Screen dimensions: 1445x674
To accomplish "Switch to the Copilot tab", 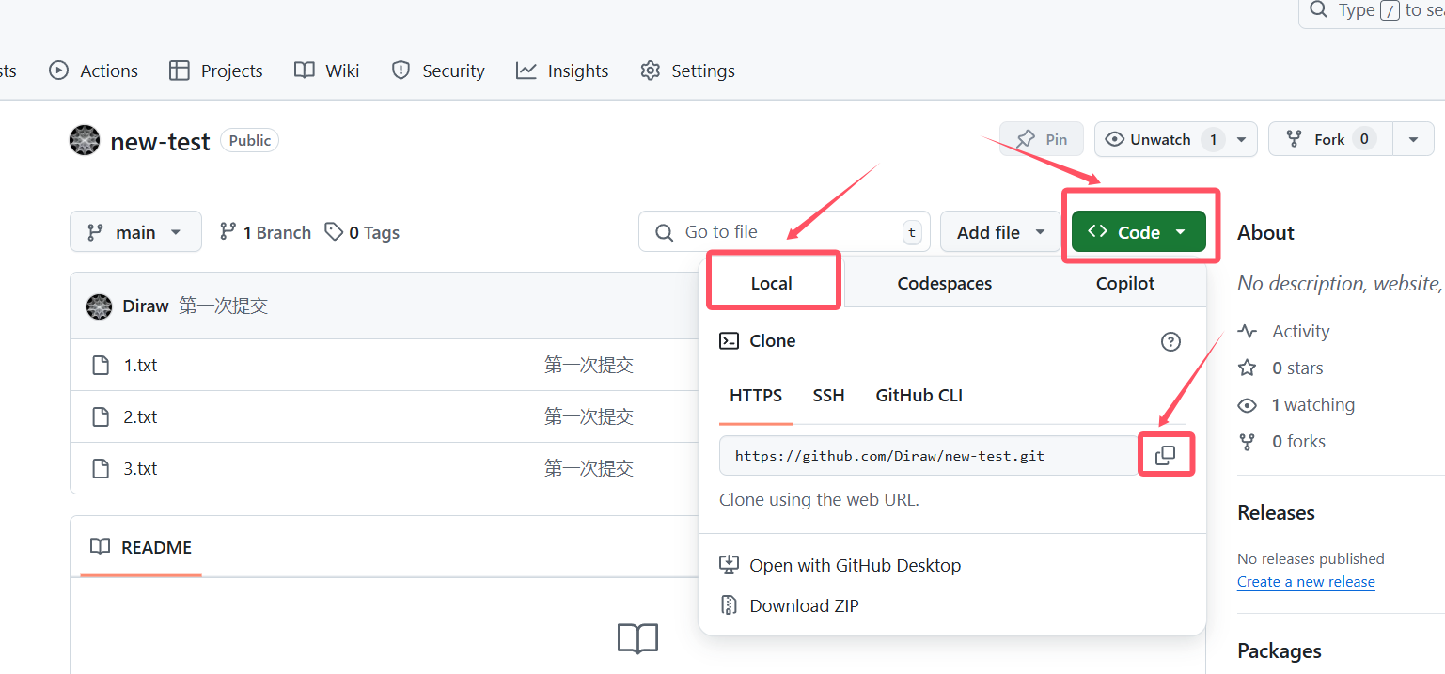I will click(x=1125, y=283).
